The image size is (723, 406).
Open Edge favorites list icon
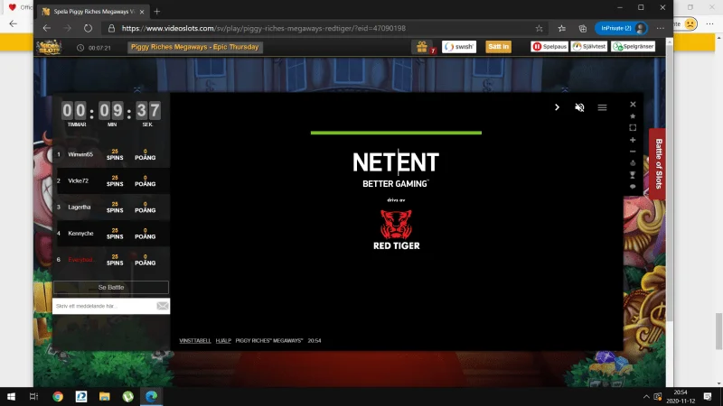coord(561,28)
